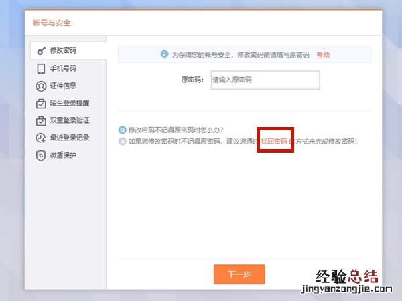Click the 原密码 field label
The width and height of the screenshot is (402, 301).
(192, 80)
